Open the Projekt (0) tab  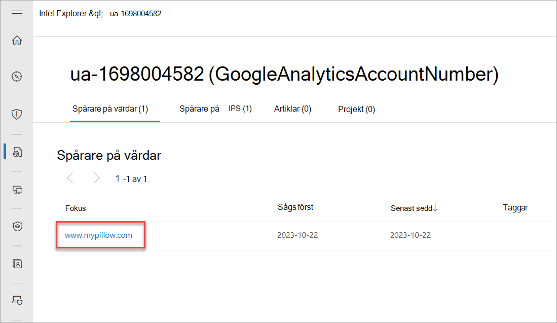[x=357, y=109]
